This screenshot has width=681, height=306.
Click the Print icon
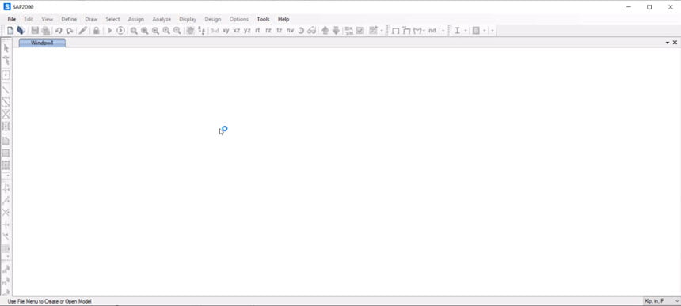45,31
